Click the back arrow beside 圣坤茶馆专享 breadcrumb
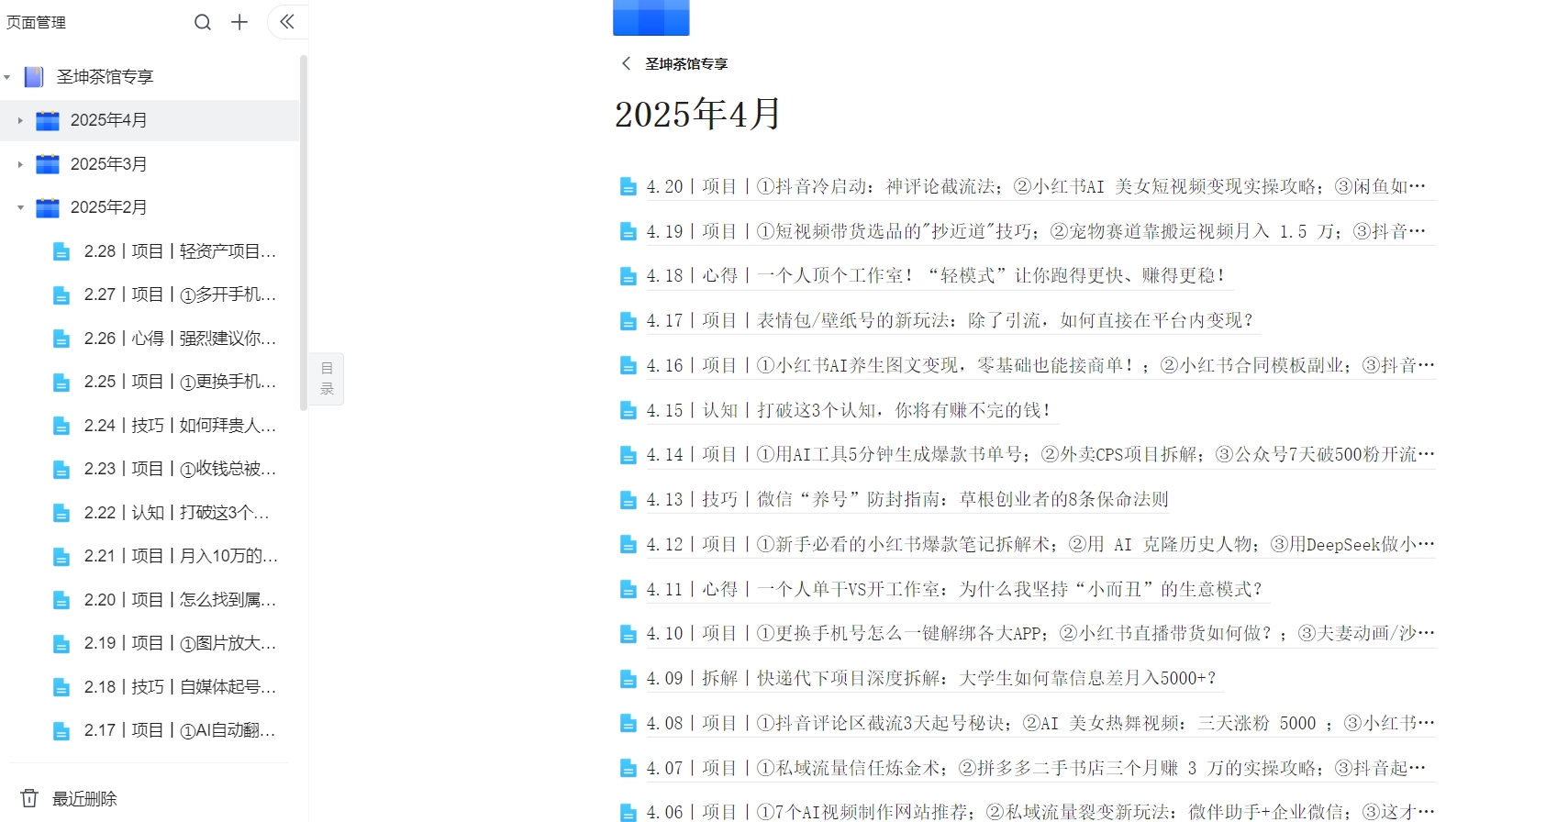The image size is (1546, 822). click(626, 63)
